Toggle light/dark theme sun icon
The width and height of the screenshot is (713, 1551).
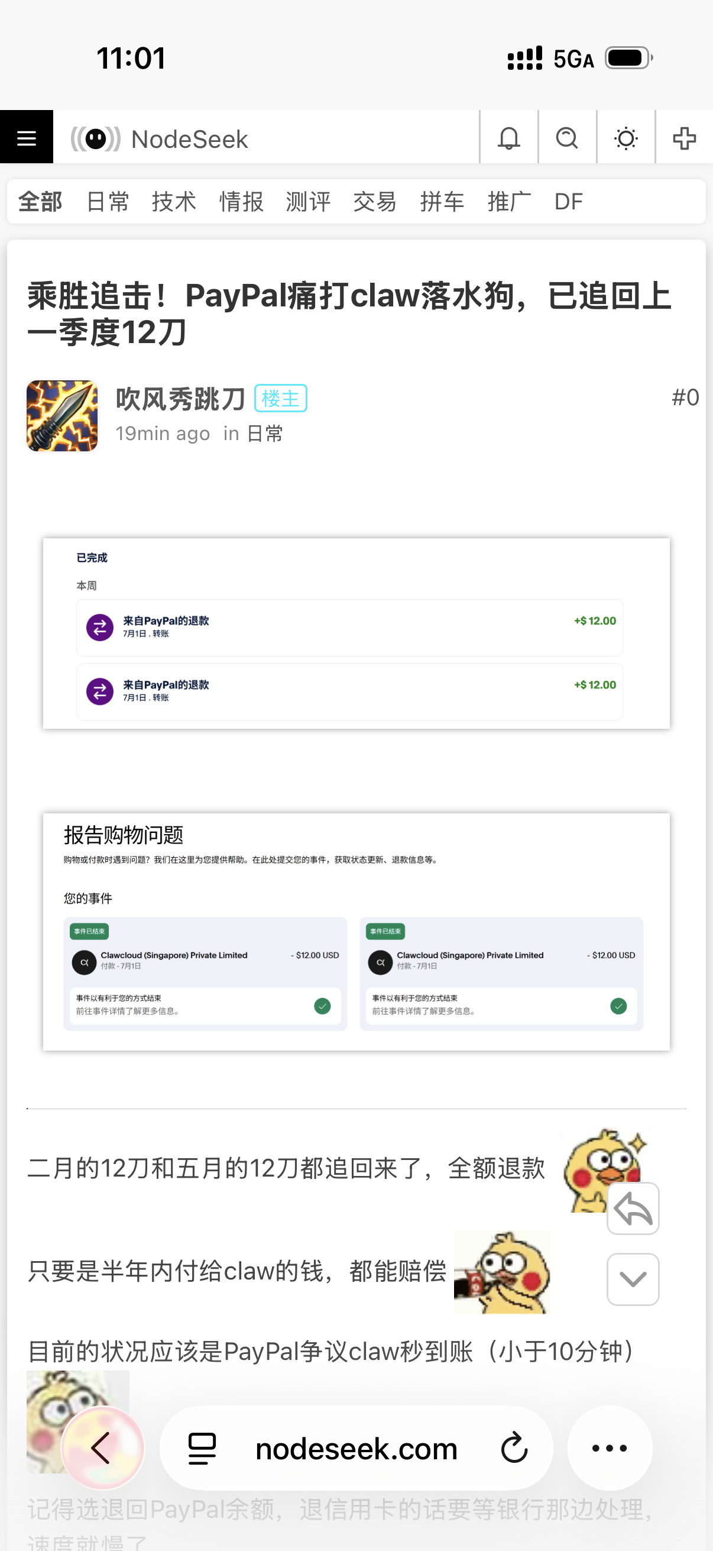point(626,138)
